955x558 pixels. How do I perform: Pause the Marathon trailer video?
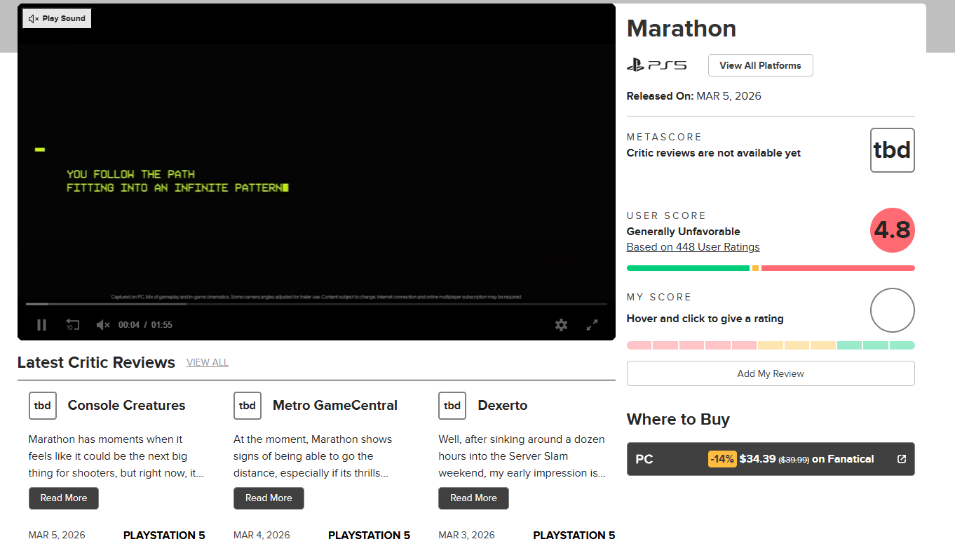point(41,325)
